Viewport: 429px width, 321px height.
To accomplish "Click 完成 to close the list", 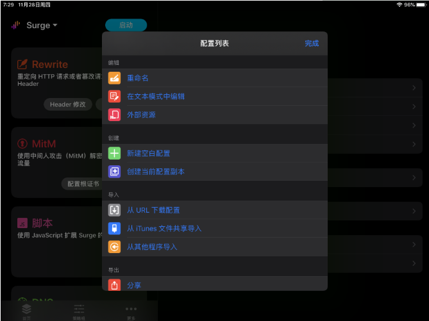I will 312,43.
